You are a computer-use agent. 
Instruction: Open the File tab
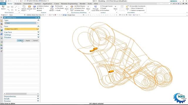point(3,4)
